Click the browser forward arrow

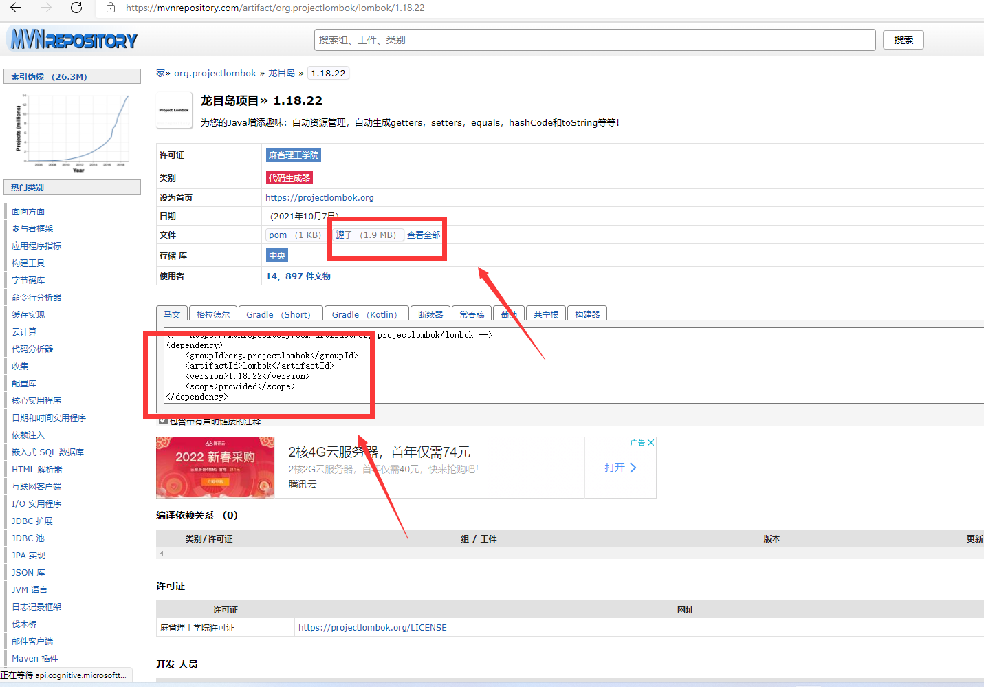(x=46, y=8)
